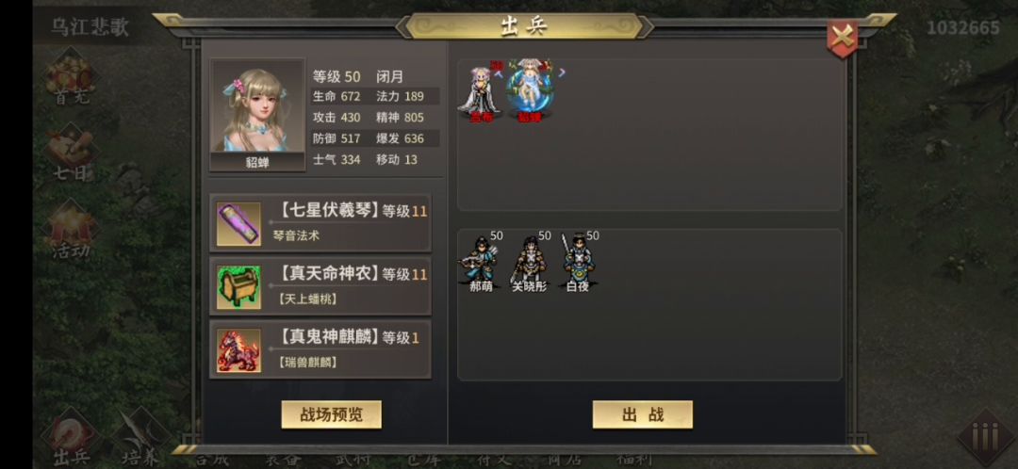Open the 七星伏羲琴 equipment icon

point(238,224)
